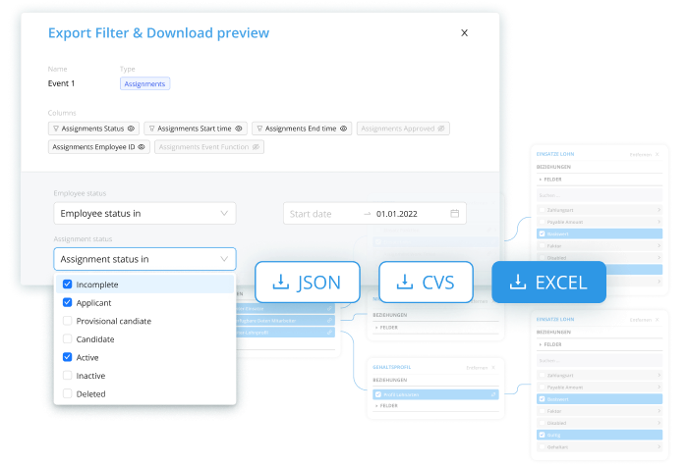Image resolution: width=688 pixels, height=466 pixels.
Task: Expand Zahlungsart chevron in upper Einsätze Lohn
Action: 659,210
